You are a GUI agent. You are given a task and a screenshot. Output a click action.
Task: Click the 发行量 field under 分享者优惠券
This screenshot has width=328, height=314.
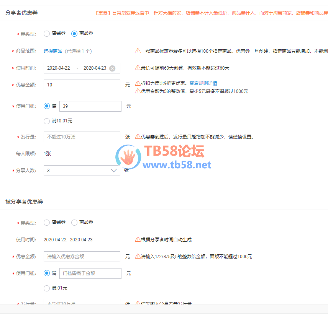pyautogui.click(x=82, y=137)
